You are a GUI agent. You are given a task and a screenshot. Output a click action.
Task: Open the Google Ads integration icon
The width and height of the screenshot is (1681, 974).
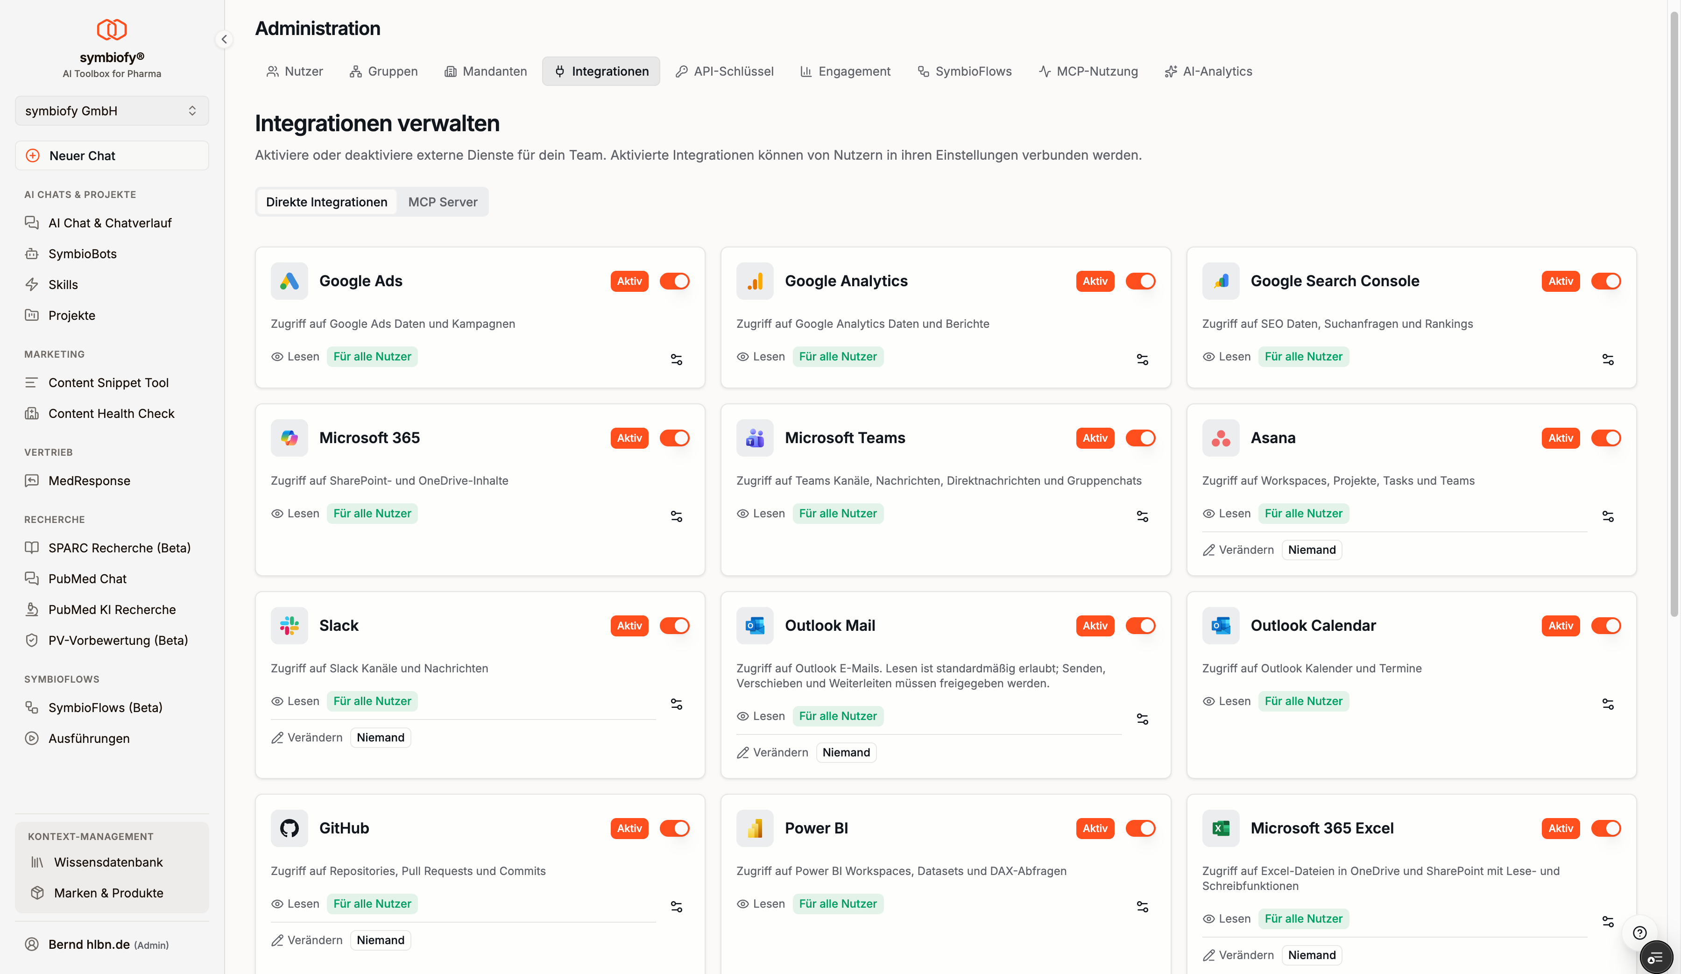coord(289,281)
